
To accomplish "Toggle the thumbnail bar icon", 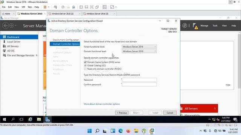I will (86, 7).
